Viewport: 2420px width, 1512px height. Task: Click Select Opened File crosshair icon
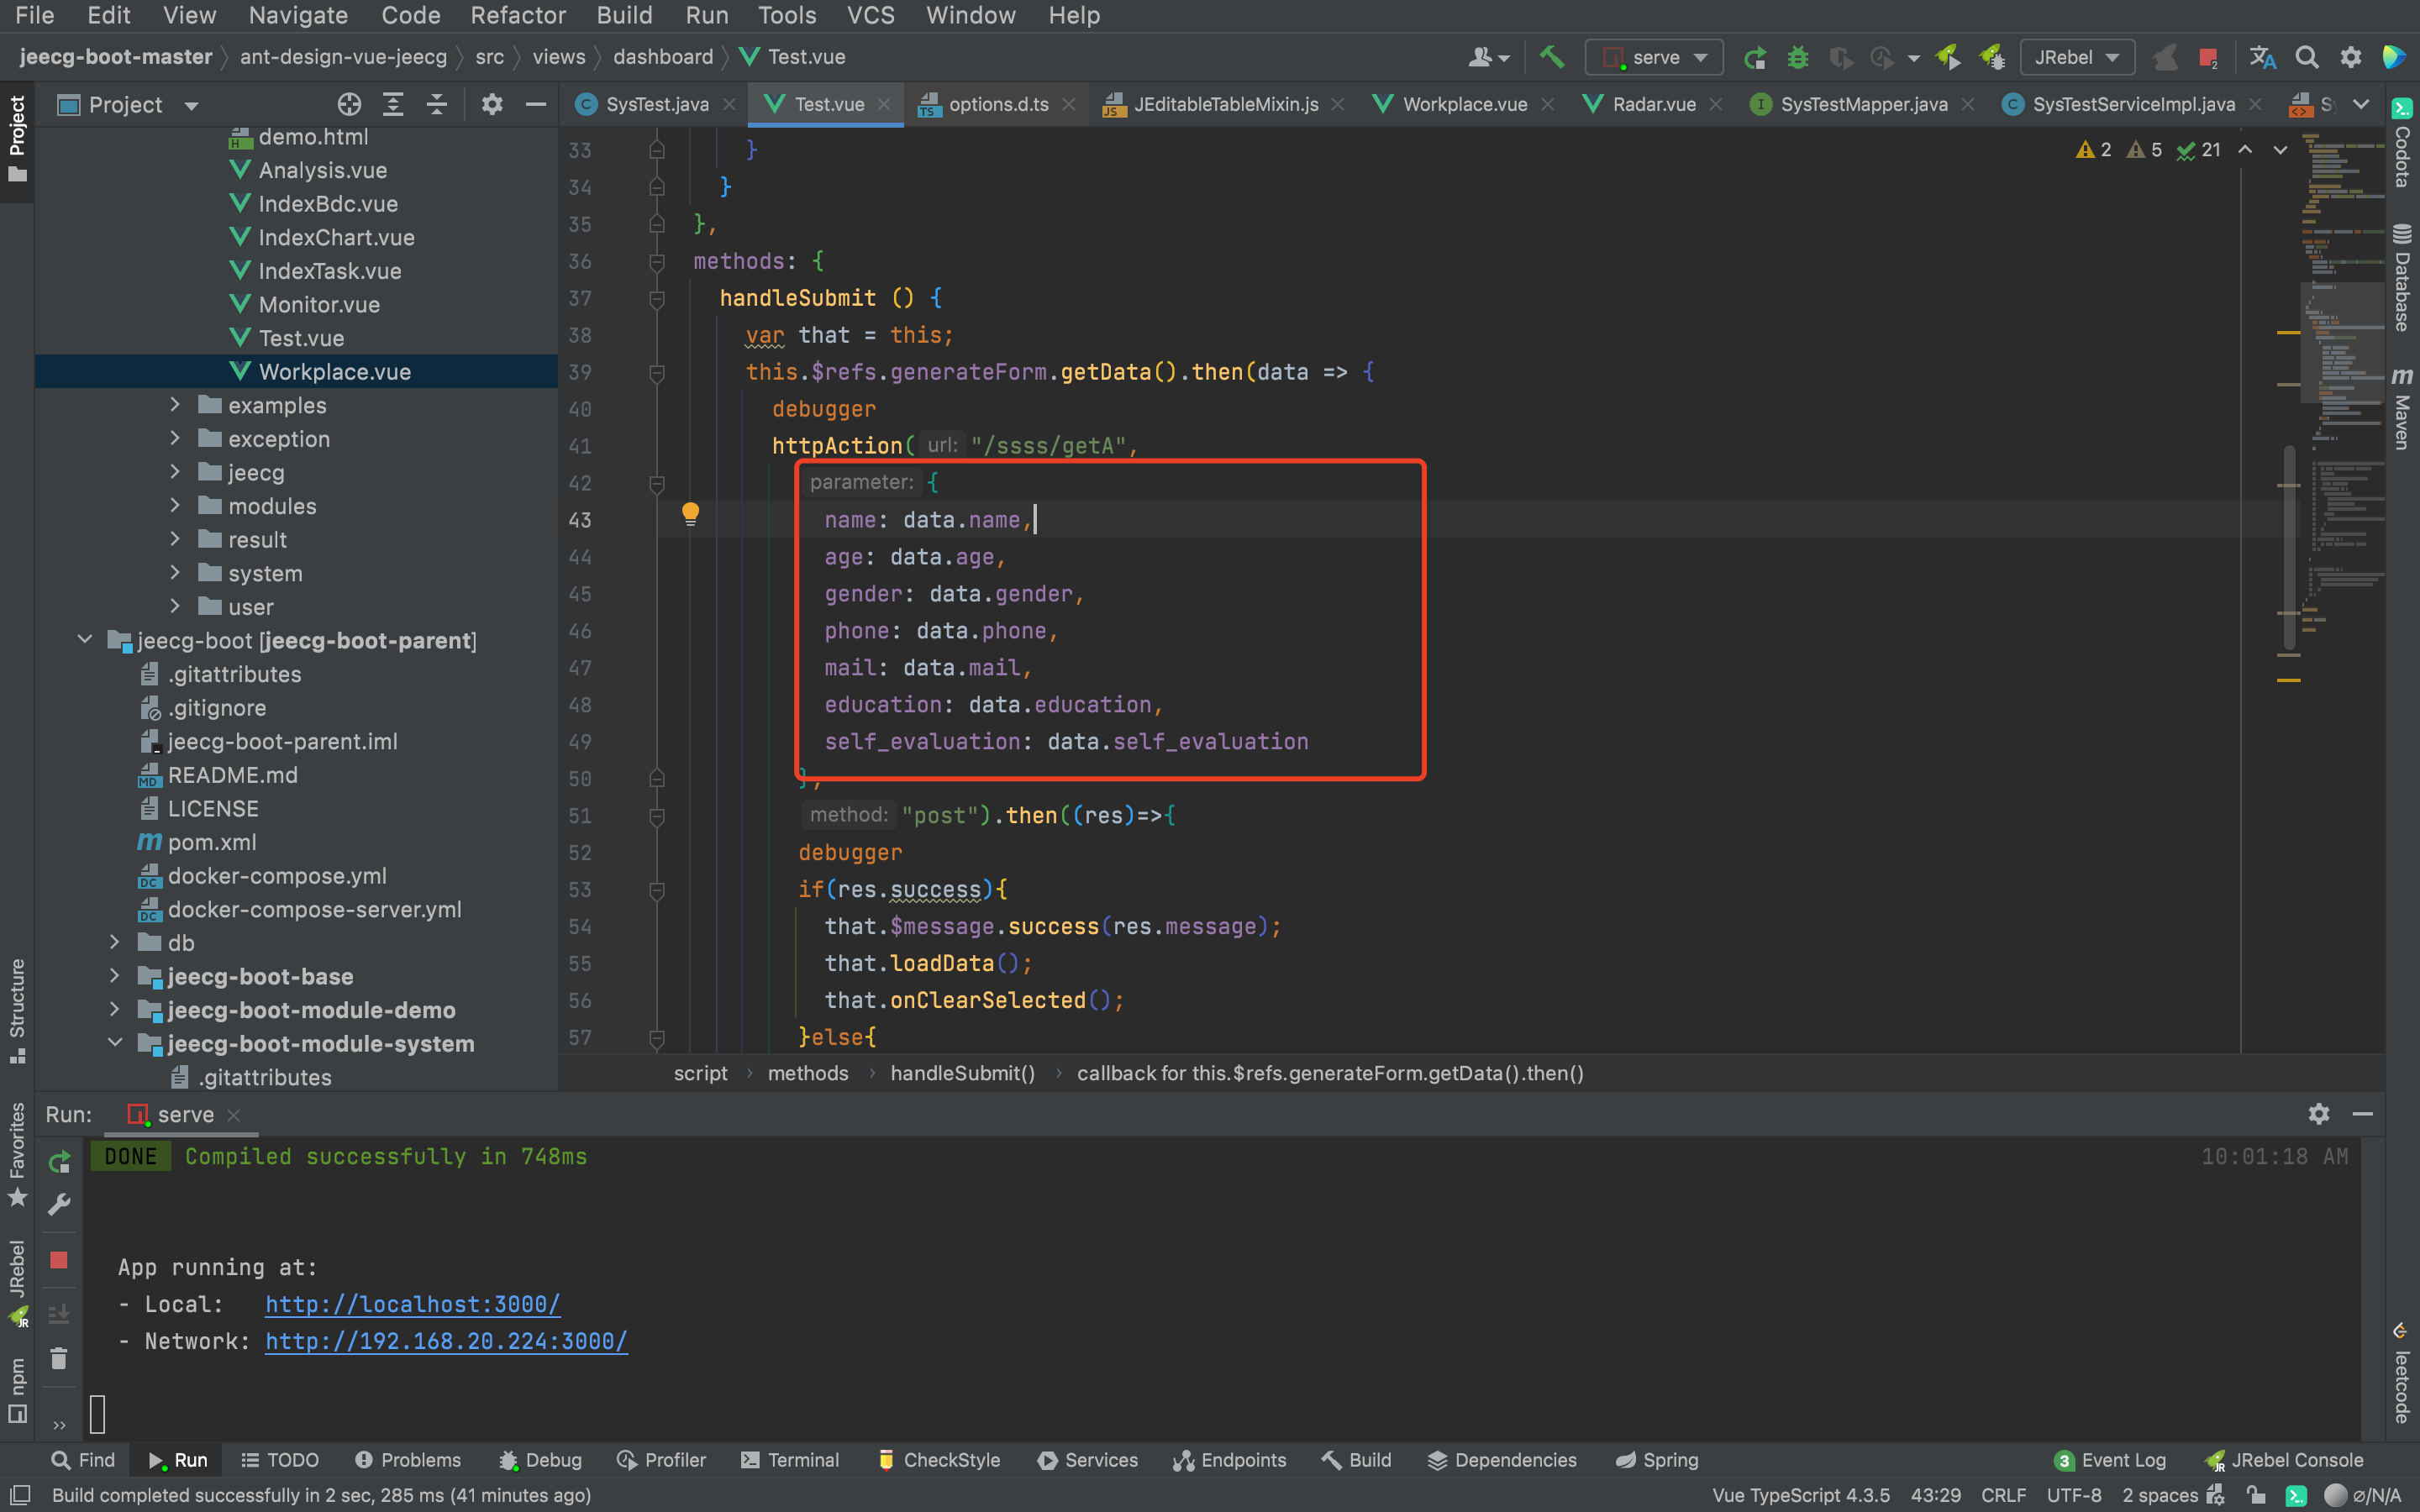(x=349, y=104)
